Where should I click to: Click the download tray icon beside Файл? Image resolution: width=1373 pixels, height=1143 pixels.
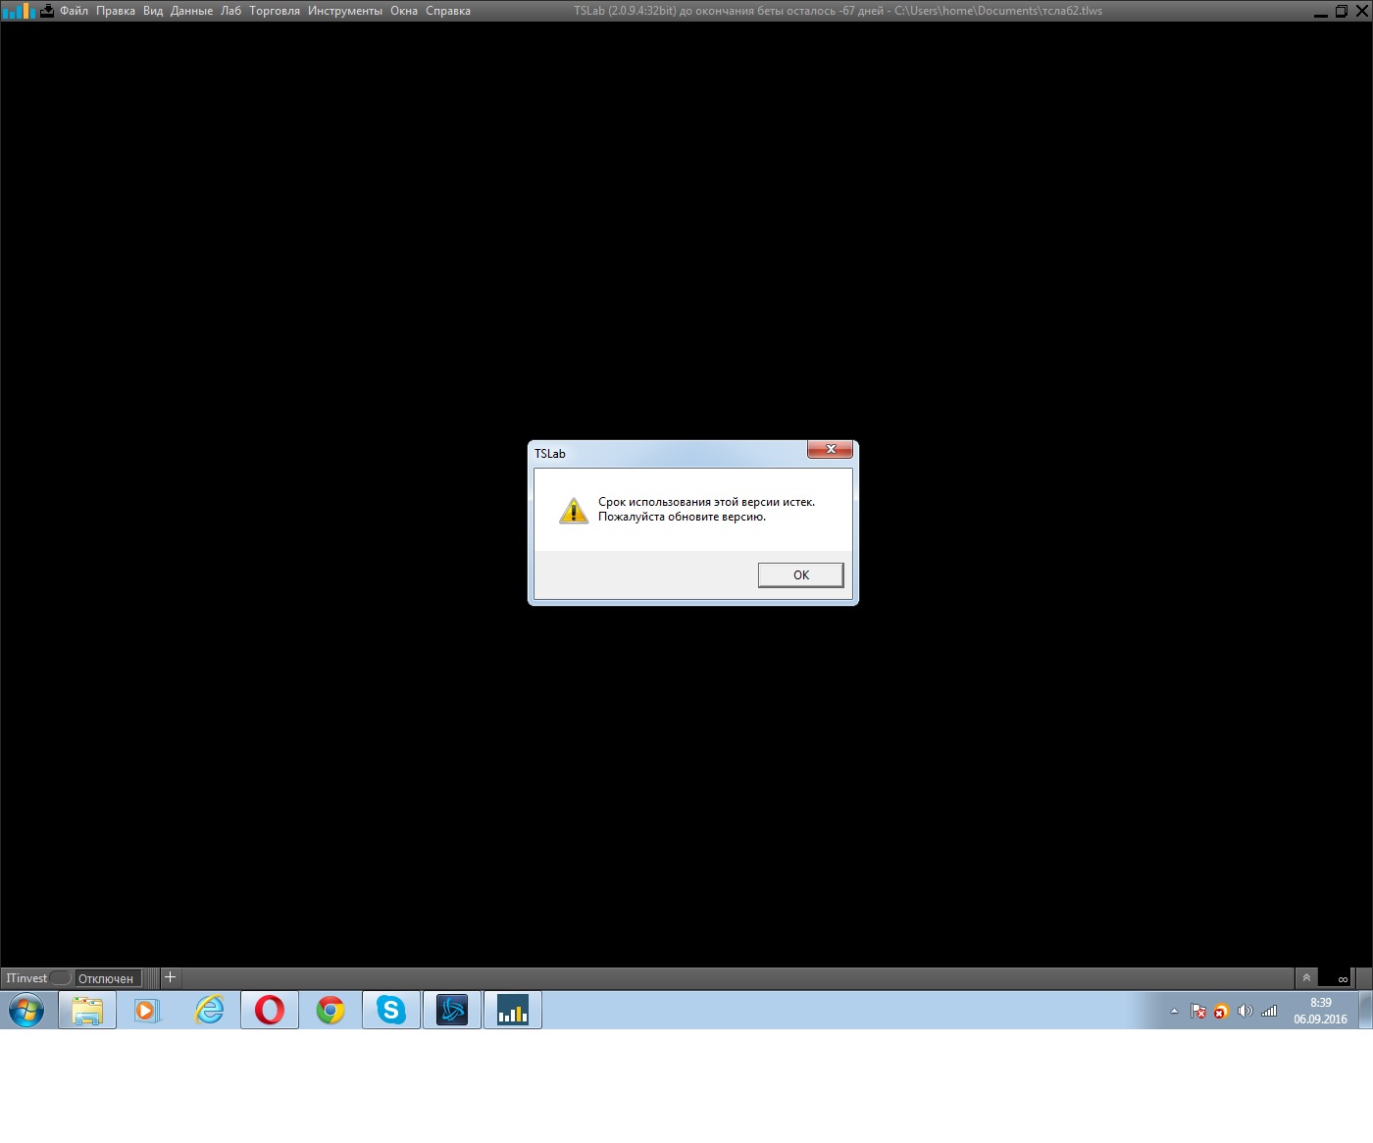pos(47,11)
